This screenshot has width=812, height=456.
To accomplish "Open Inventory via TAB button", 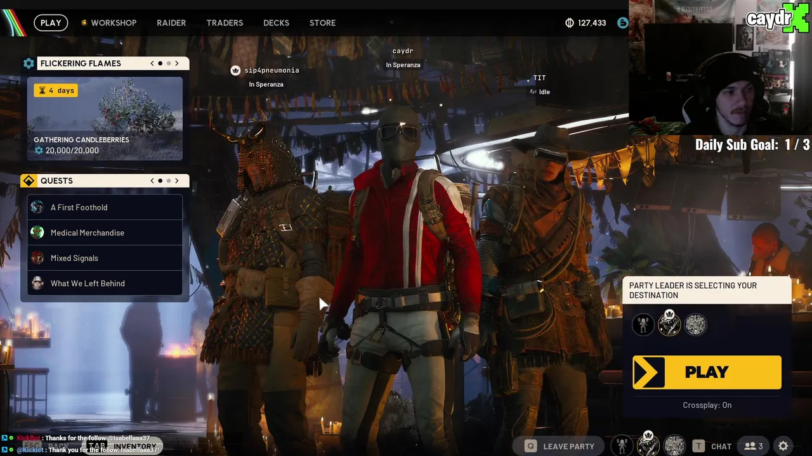I will pyautogui.click(x=123, y=446).
